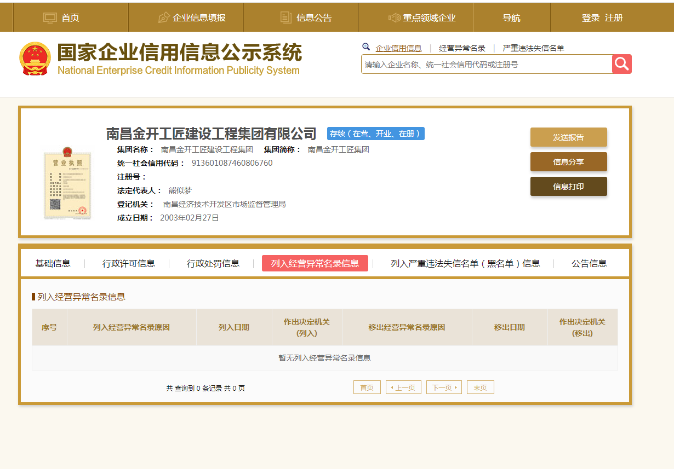Open the business license thumbnail image
Viewport: 674px width, 469px height.
click(x=67, y=182)
